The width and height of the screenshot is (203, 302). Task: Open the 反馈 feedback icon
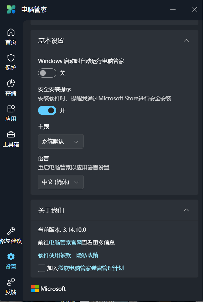(11, 282)
